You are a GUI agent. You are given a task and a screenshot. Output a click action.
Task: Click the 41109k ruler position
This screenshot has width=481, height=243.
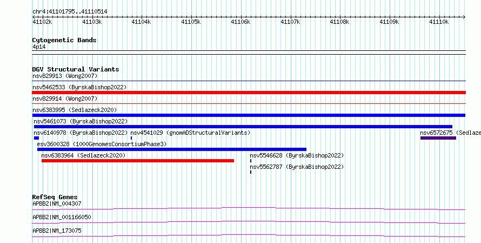390,22
